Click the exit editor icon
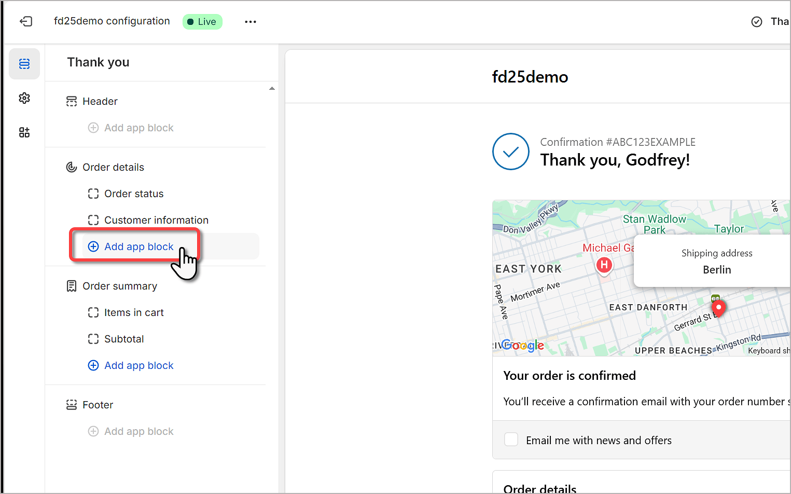 (26, 21)
